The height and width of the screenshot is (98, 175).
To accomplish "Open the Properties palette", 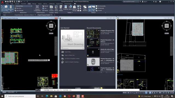I will [66, 8].
